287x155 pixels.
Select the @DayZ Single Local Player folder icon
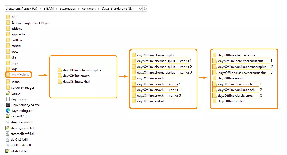click(8, 23)
